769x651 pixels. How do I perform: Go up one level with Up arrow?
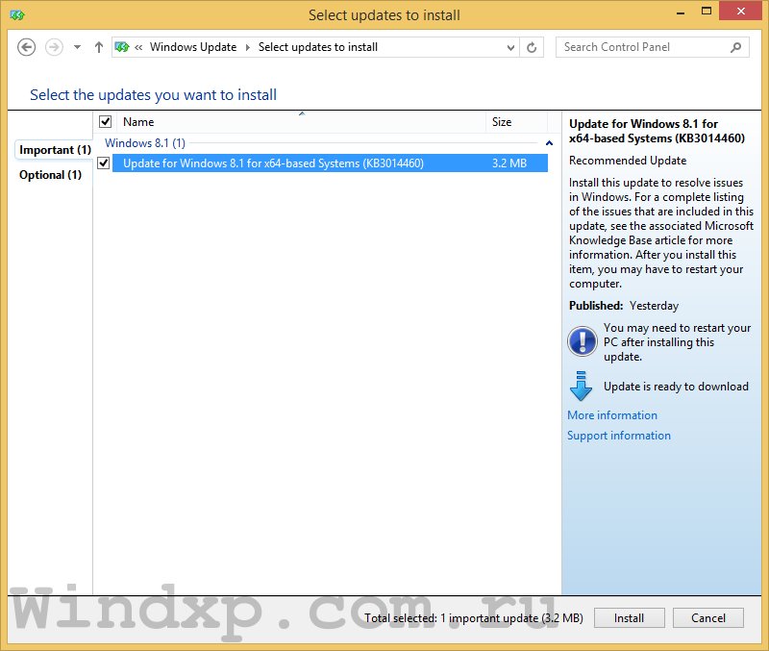pyautogui.click(x=99, y=47)
